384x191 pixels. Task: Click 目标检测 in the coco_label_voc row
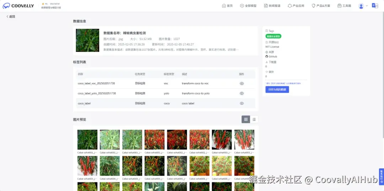click(140, 83)
